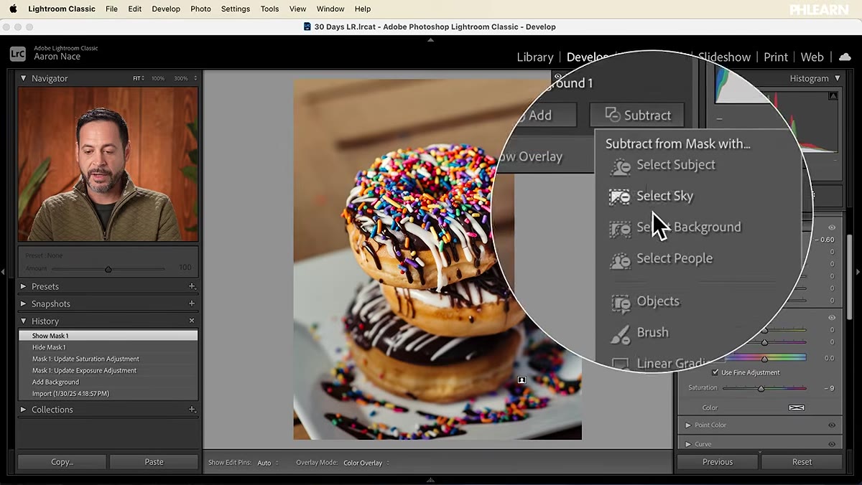Open the Edit menu
862x485 pixels.
click(134, 9)
